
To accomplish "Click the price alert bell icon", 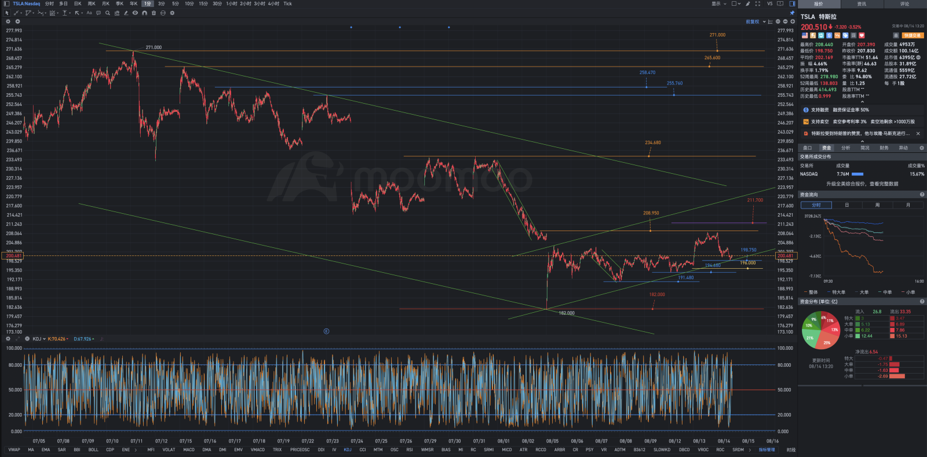I will [x=896, y=35].
